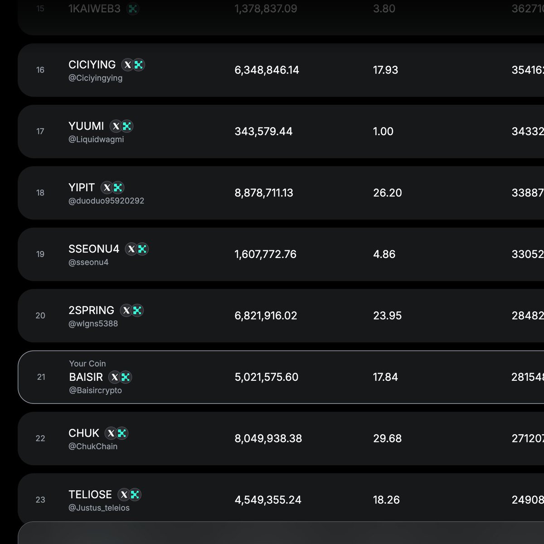The image size is (544, 544).
Task: Click the teal badge icon beside YIPIT
Action: tap(118, 188)
